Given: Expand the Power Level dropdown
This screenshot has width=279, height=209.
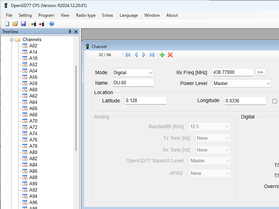Looking at the screenshot, I should [x=242, y=83].
